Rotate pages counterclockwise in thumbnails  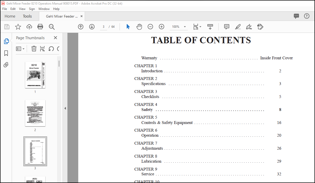[51, 49]
